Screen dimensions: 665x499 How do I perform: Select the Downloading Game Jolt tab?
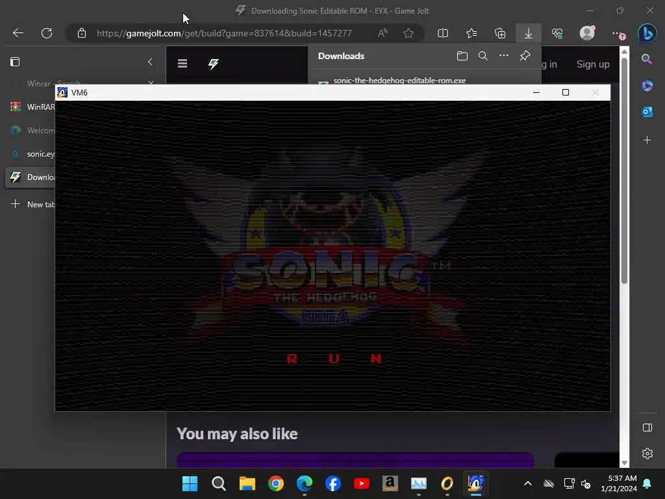[x=31, y=177]
